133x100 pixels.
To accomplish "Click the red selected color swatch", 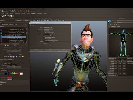I will 10,77.
